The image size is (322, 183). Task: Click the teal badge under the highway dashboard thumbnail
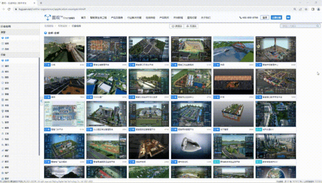pyautogui.click(x=216, y=162)
